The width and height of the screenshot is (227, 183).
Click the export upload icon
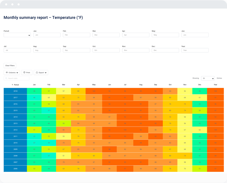pos(37,73)
